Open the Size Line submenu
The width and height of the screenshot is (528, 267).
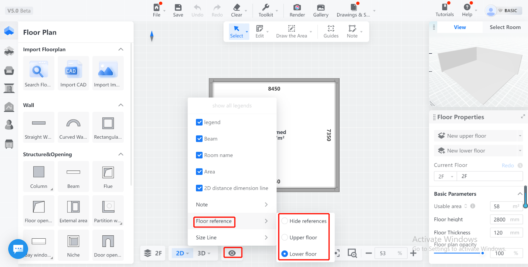(232, 237)
